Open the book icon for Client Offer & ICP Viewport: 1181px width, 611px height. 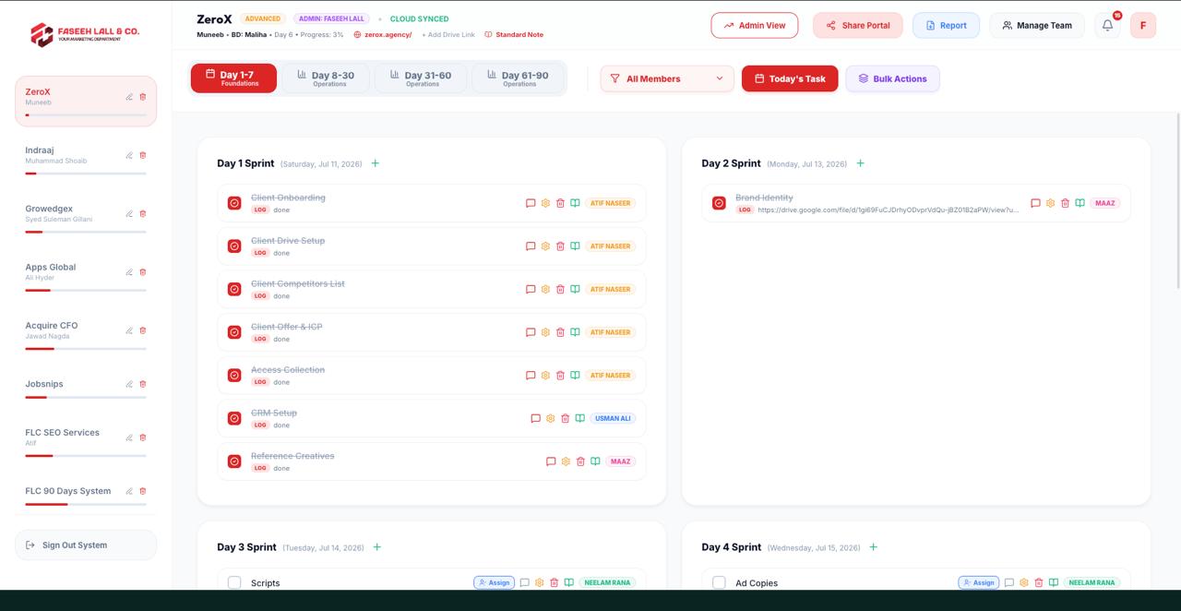575,332
